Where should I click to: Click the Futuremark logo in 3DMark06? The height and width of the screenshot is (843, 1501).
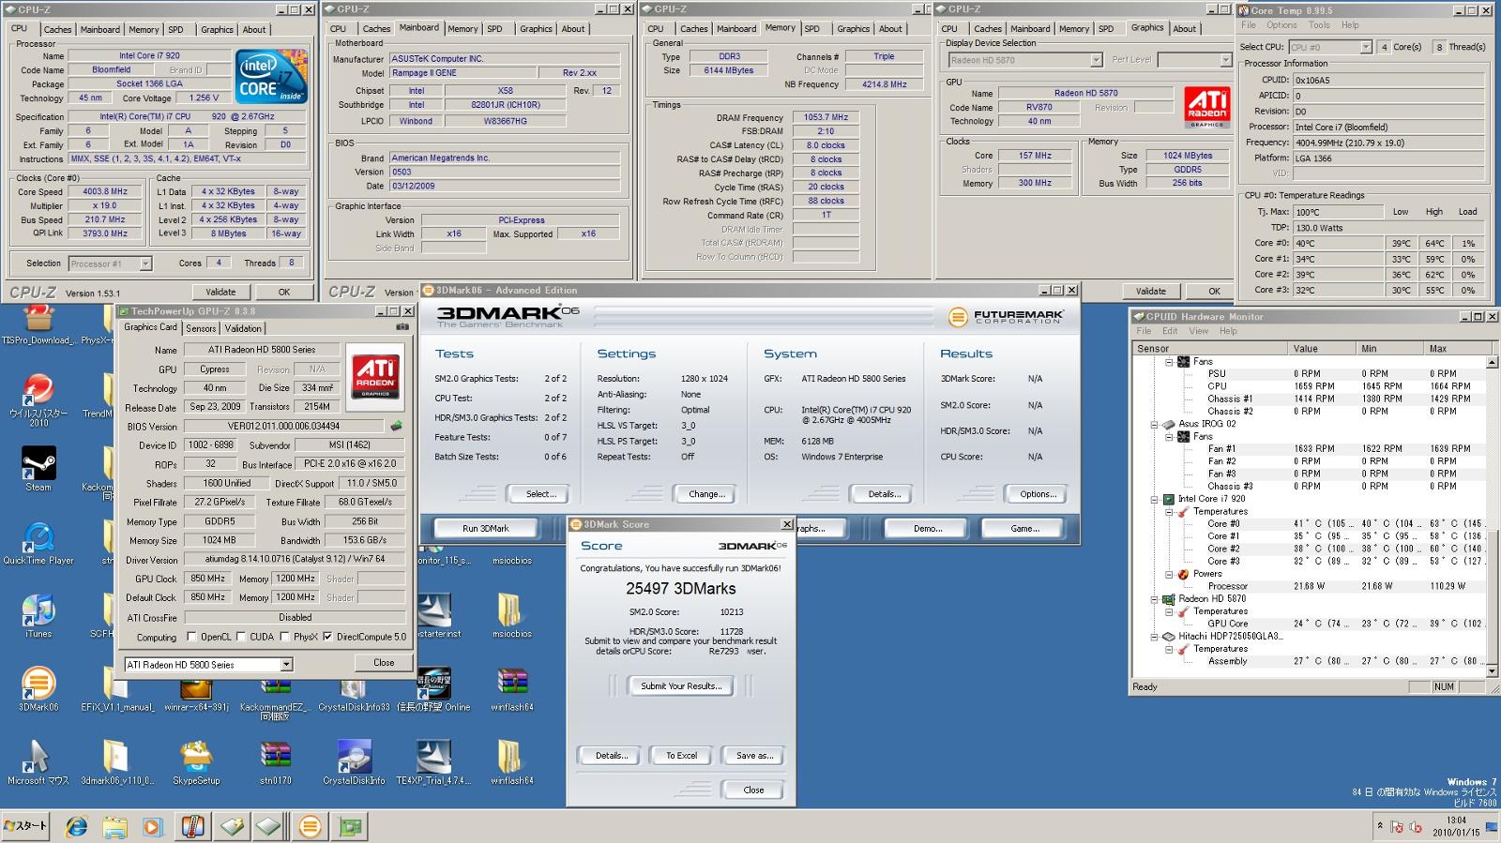click(1006, 317)
